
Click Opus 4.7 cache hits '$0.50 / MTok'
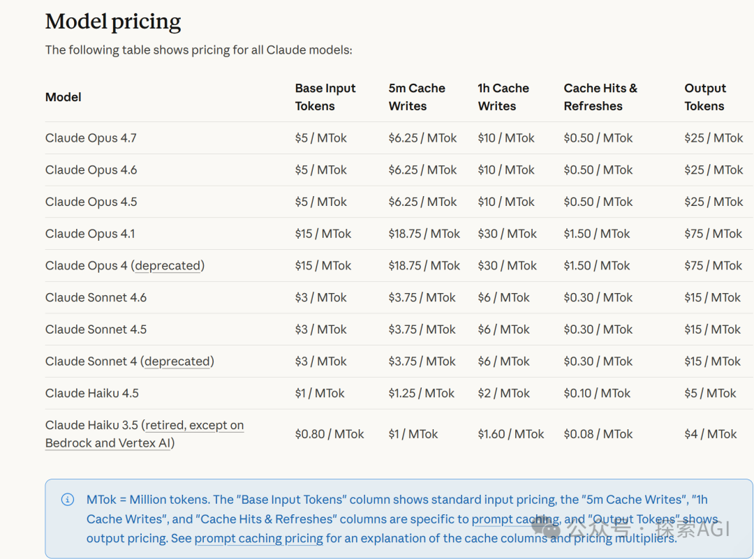coord(598,138)
